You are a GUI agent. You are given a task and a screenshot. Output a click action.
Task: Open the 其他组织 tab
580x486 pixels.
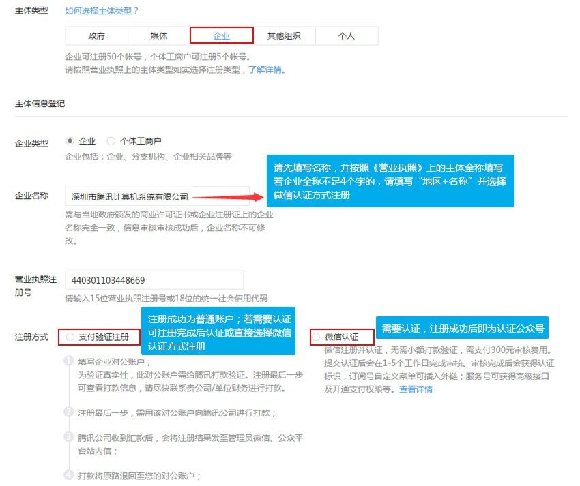pyautogui.click(x=285, y=35)
